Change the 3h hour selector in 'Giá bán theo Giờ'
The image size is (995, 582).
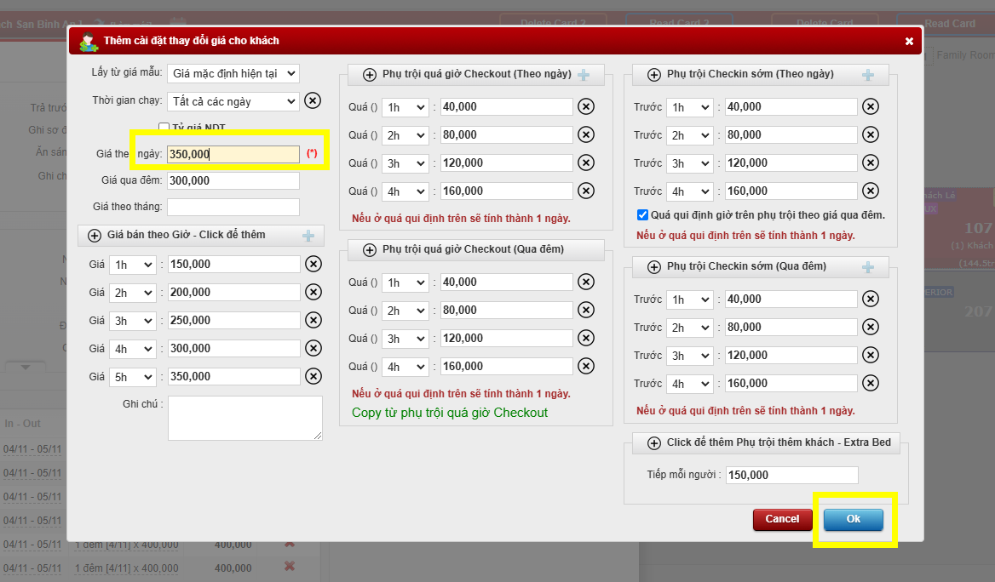pyautogui.click(x=133, y=321)
